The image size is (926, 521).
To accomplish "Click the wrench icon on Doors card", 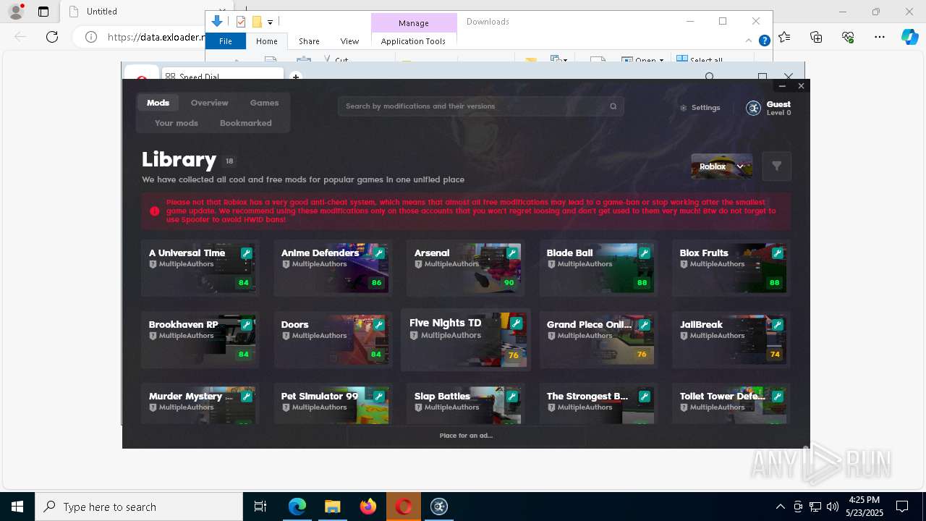I will pos(379,325).
